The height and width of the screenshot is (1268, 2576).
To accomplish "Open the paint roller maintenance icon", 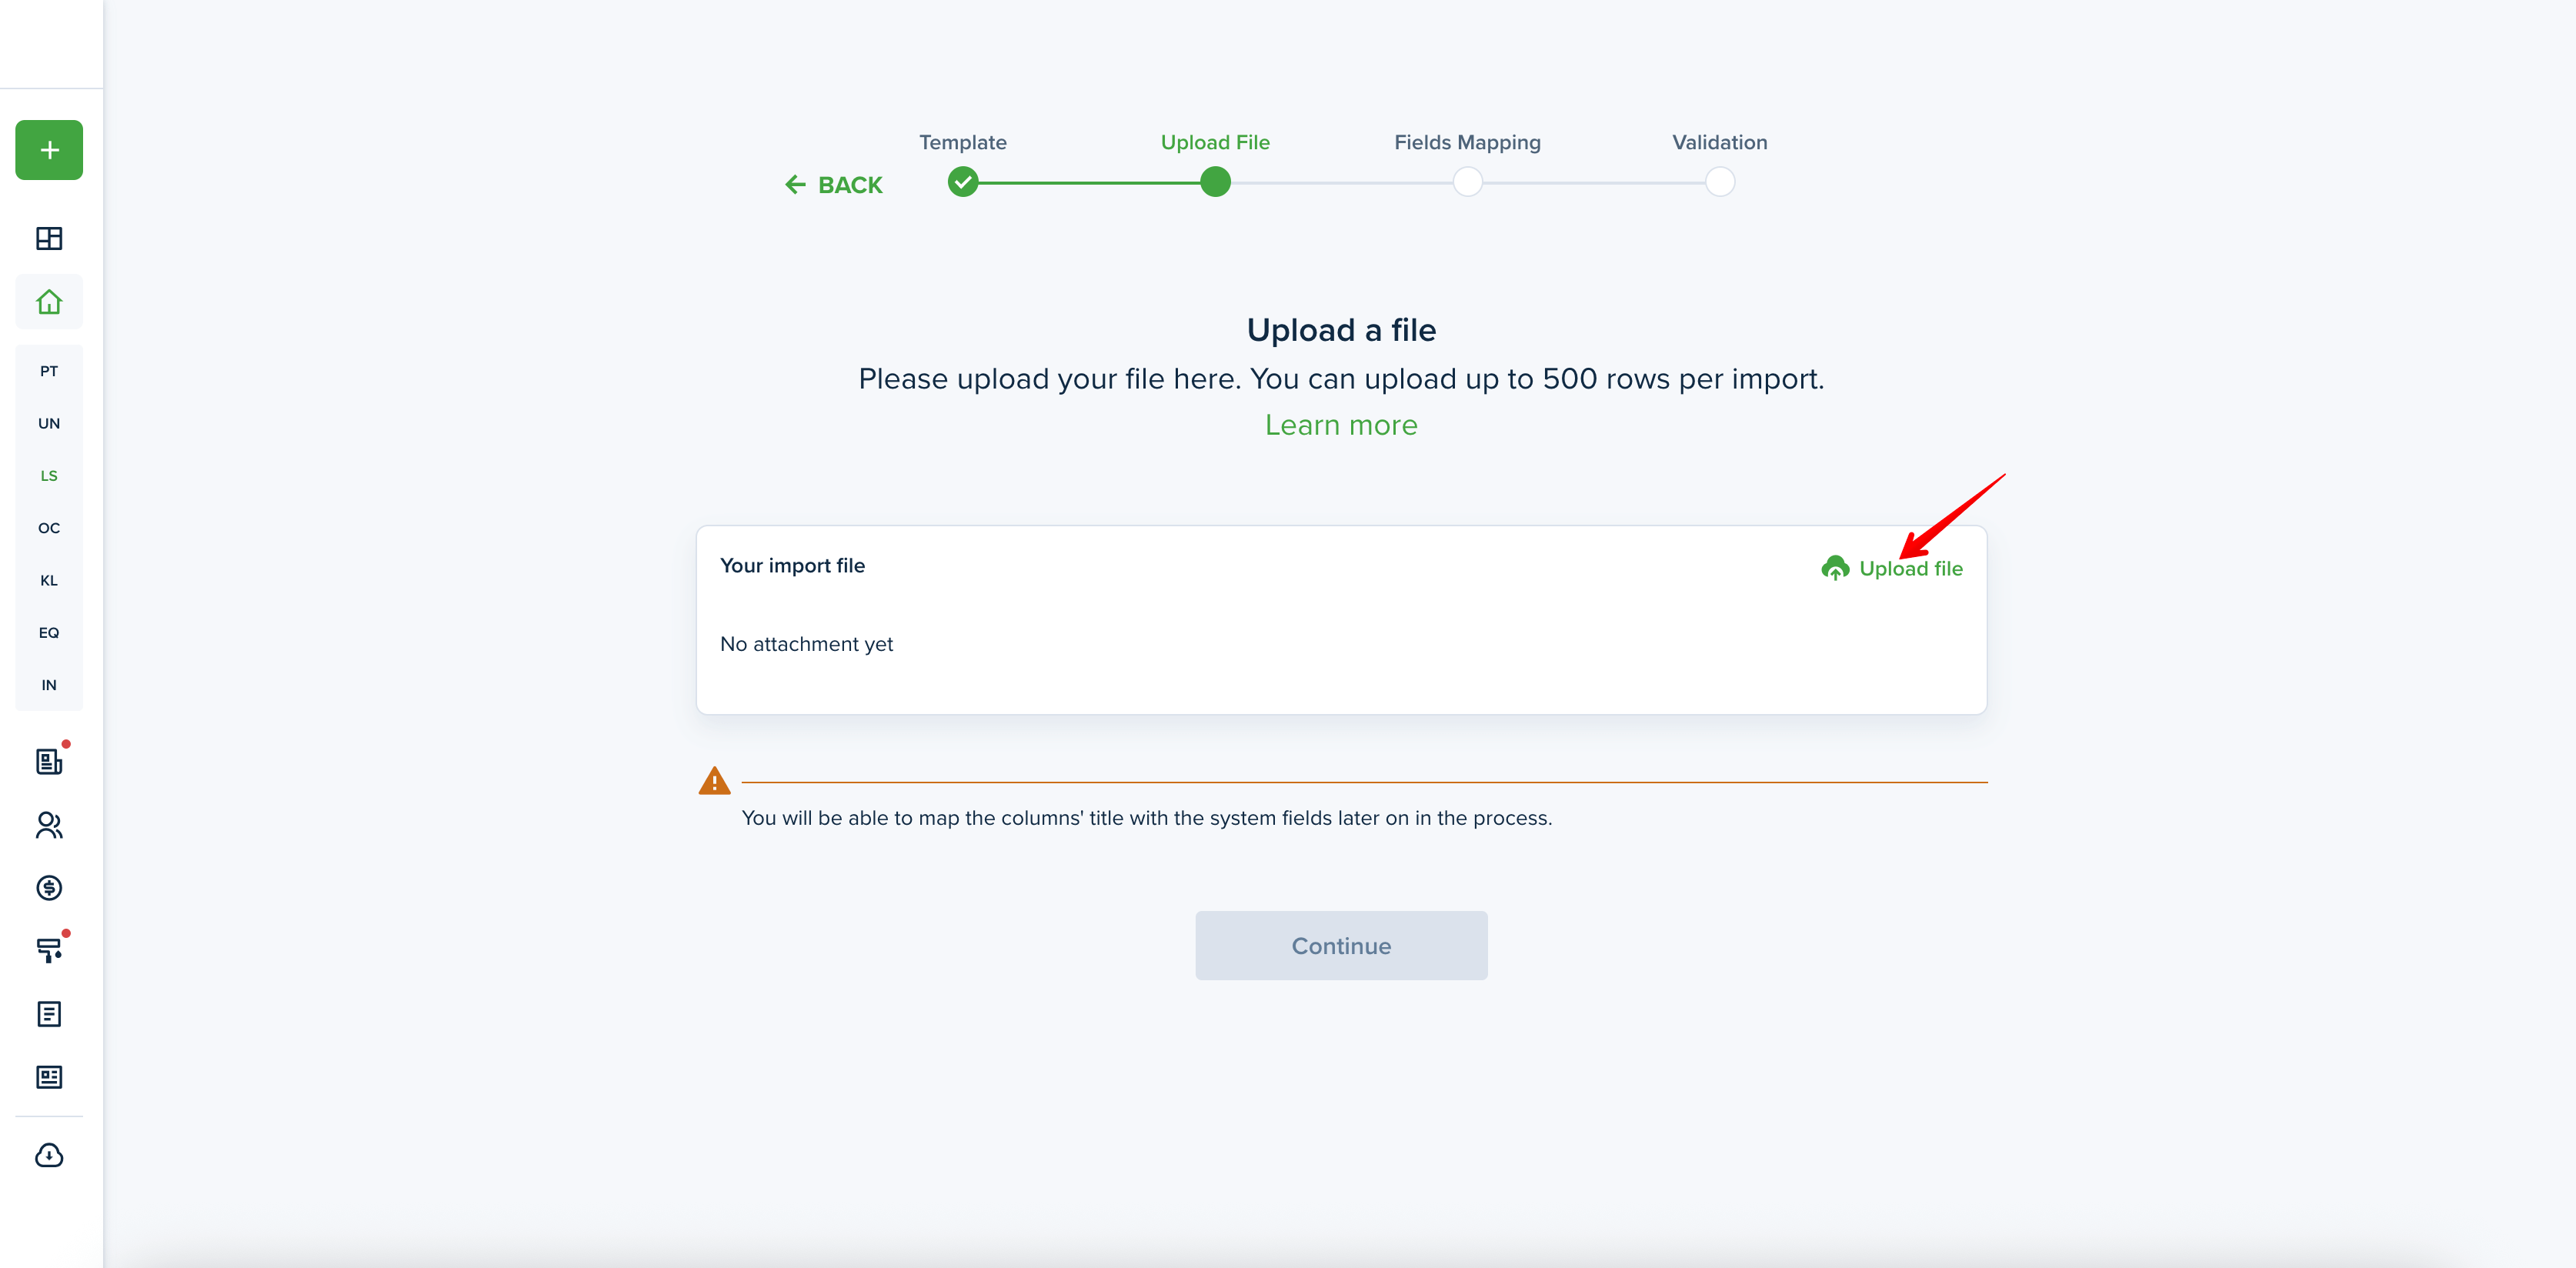I will (49, 950).
